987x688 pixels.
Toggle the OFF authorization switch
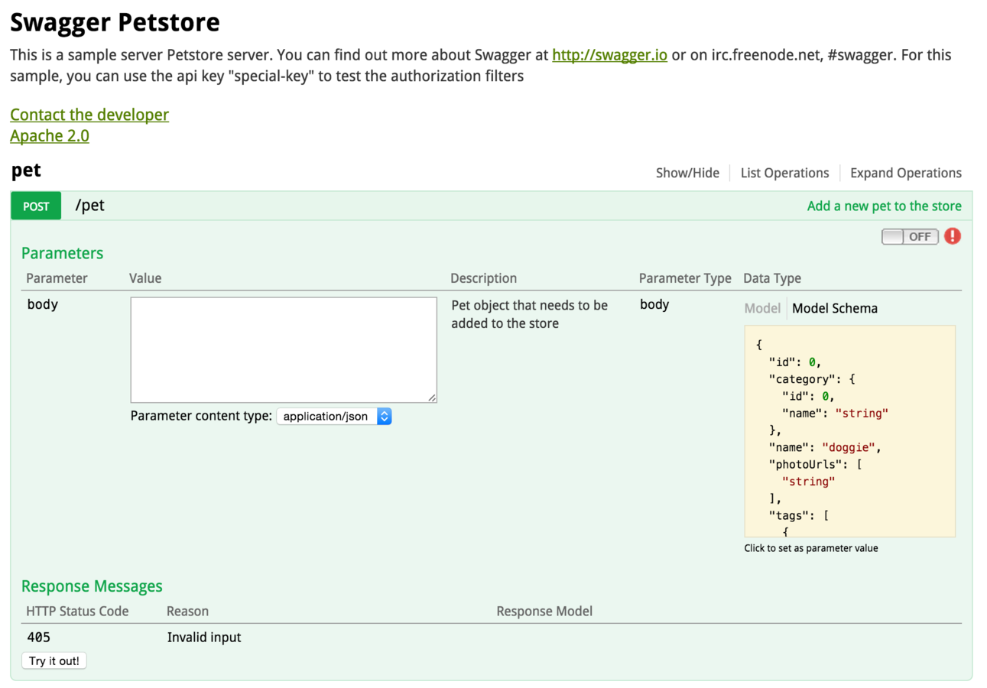pyautogui.click(x=911, y=237)
